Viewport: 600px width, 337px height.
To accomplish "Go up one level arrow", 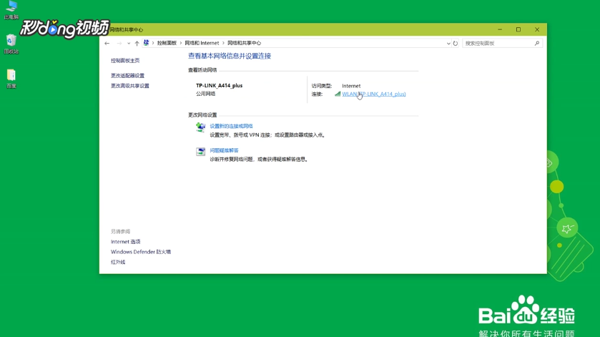I will point(137,43).
